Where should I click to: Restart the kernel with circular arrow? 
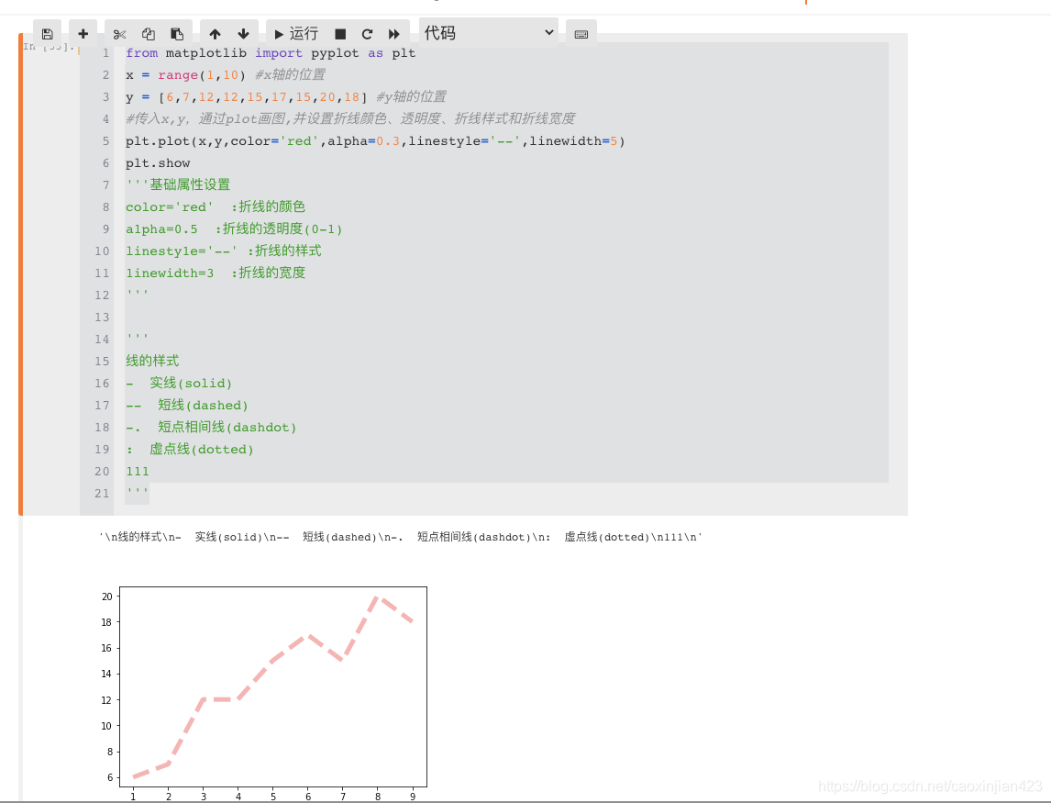367,34
